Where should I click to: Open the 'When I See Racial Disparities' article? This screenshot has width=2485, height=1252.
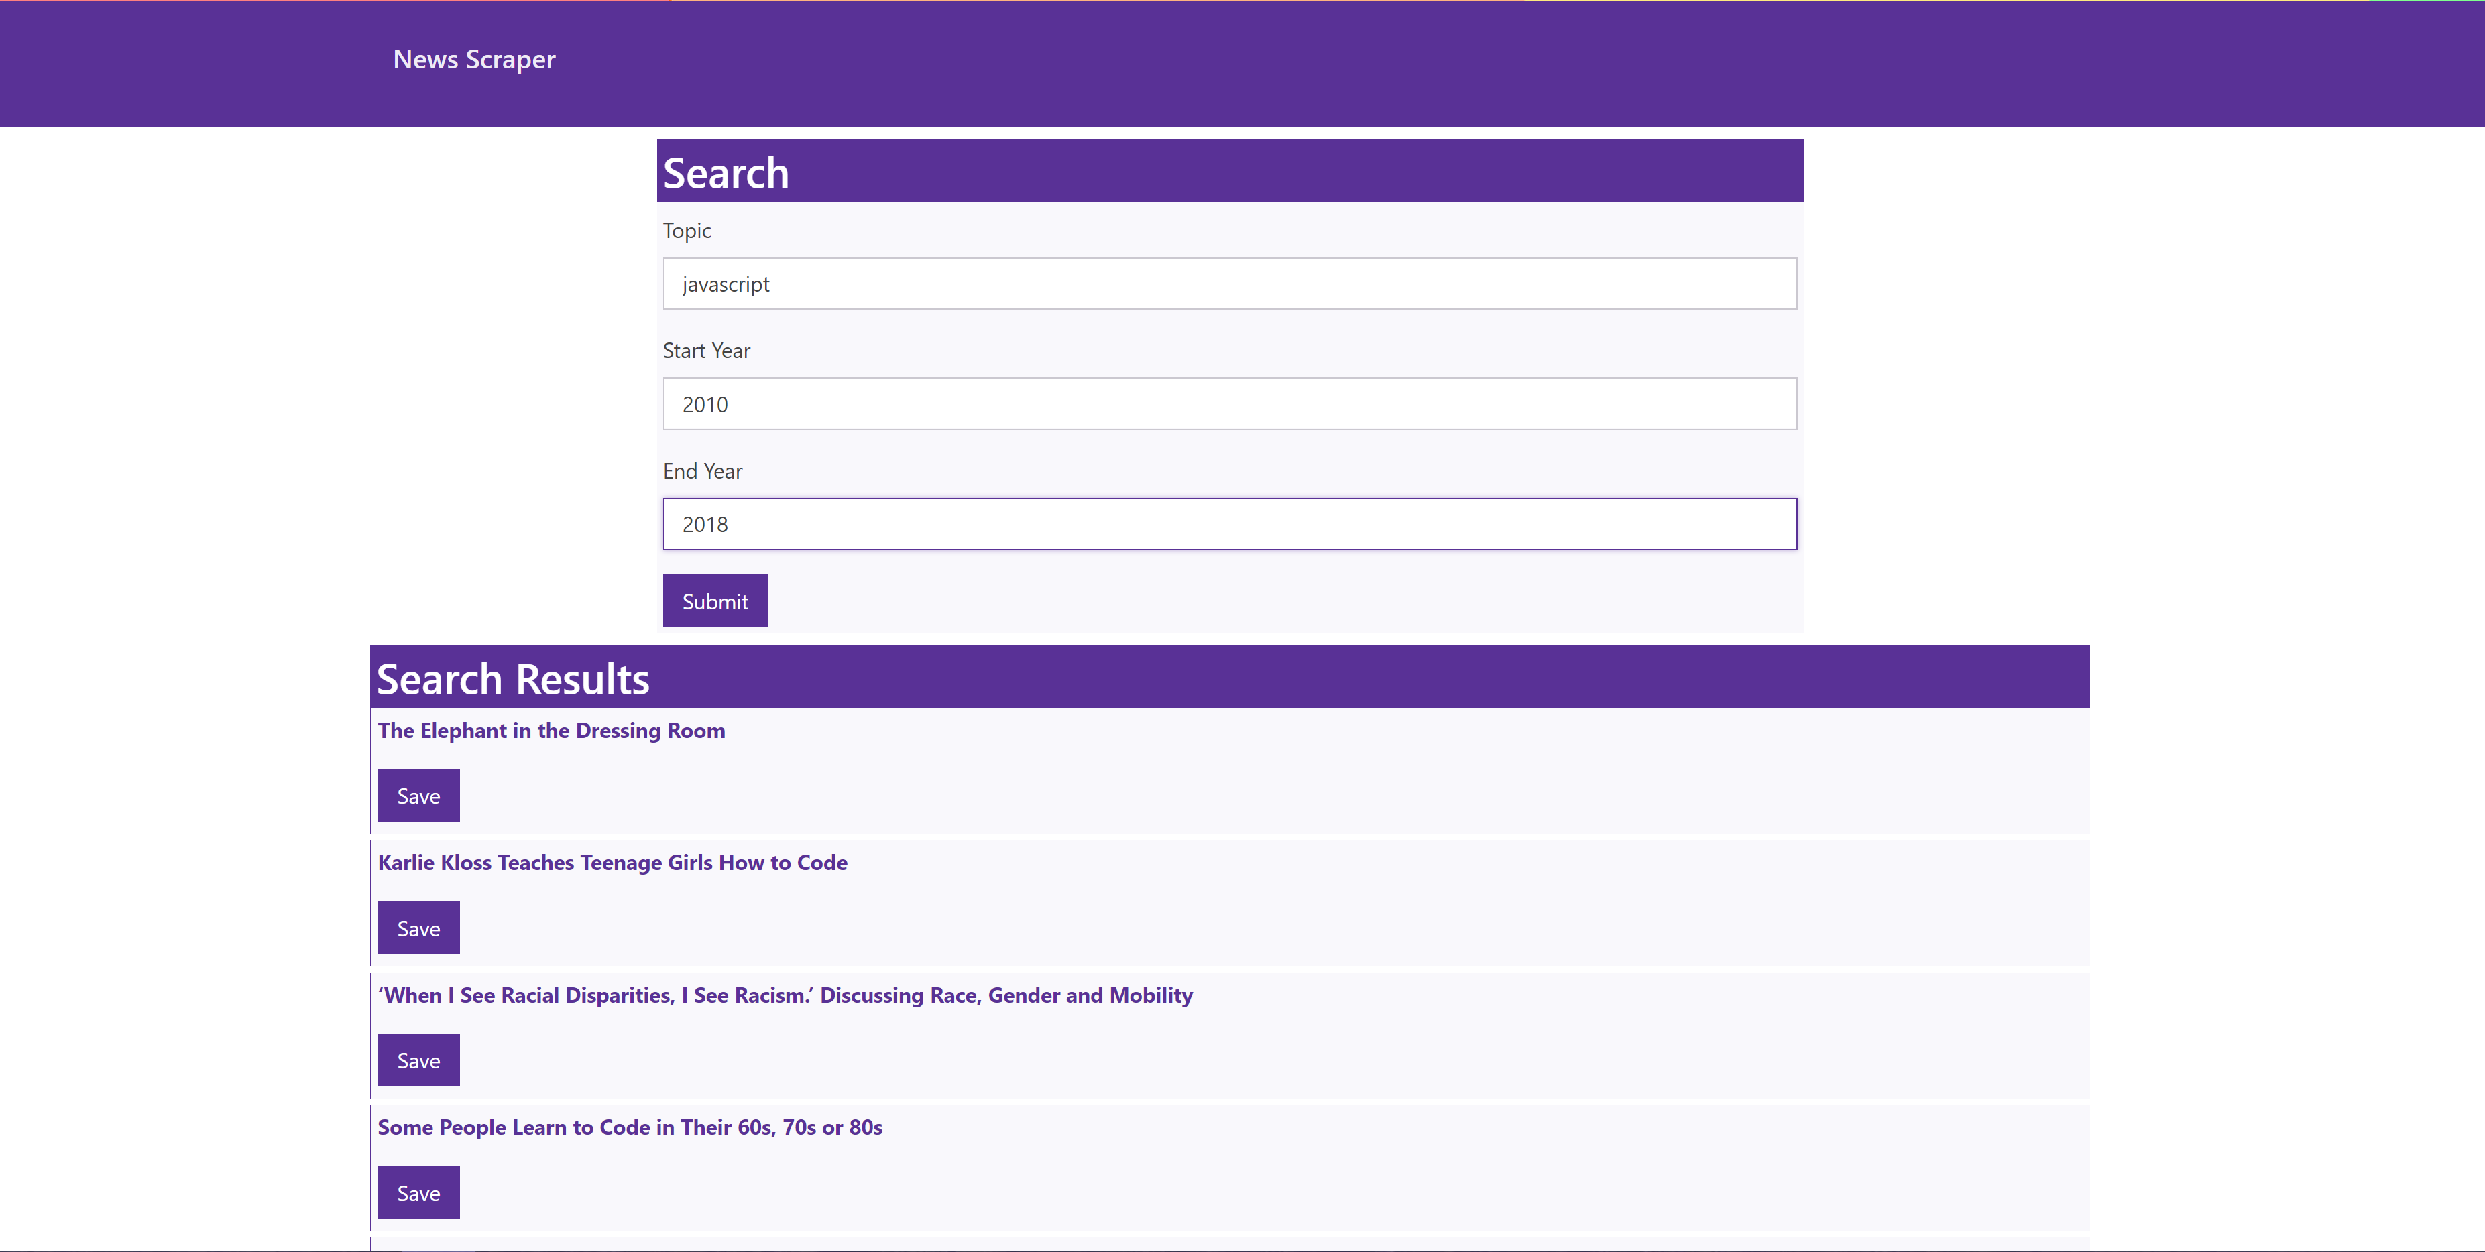tap(785, 995)
